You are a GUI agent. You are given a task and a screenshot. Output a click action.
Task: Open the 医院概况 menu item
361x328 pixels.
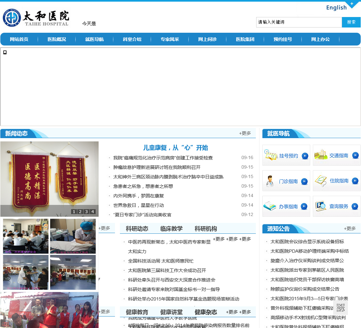pos(57,39)
